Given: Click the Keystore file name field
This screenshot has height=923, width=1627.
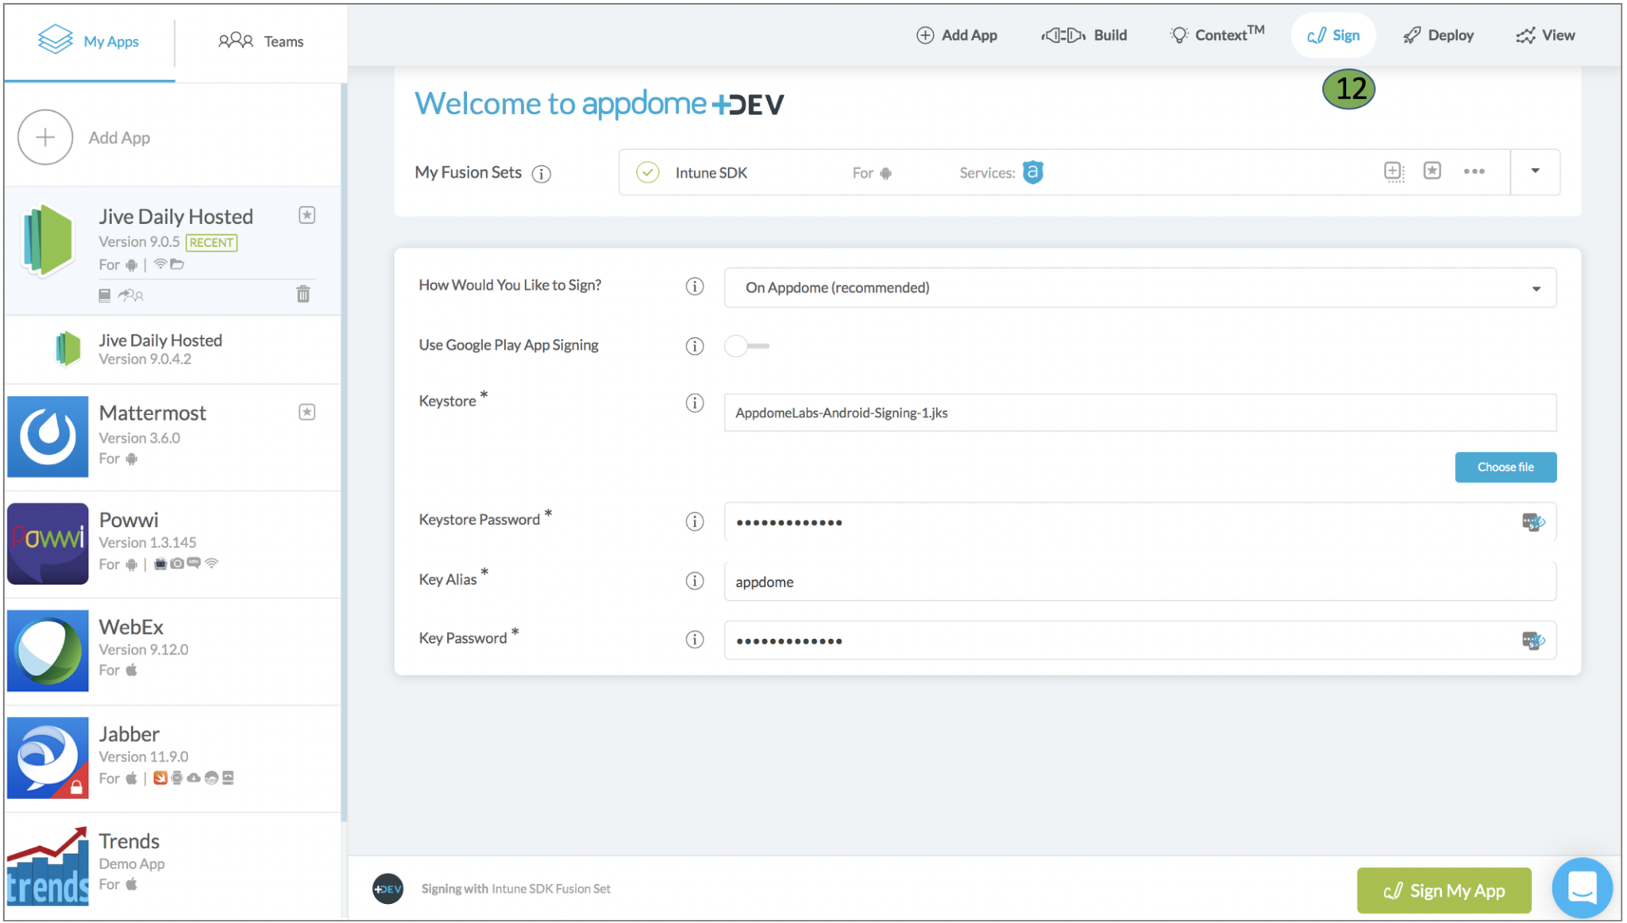Looking at the screenshot, I should click(1140, 413).
